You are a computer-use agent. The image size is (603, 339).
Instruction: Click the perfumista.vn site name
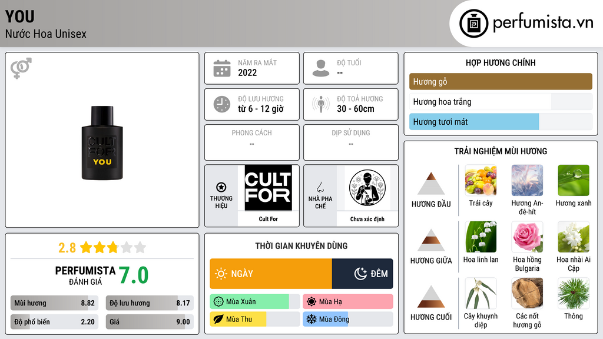(x=543, y=22)
